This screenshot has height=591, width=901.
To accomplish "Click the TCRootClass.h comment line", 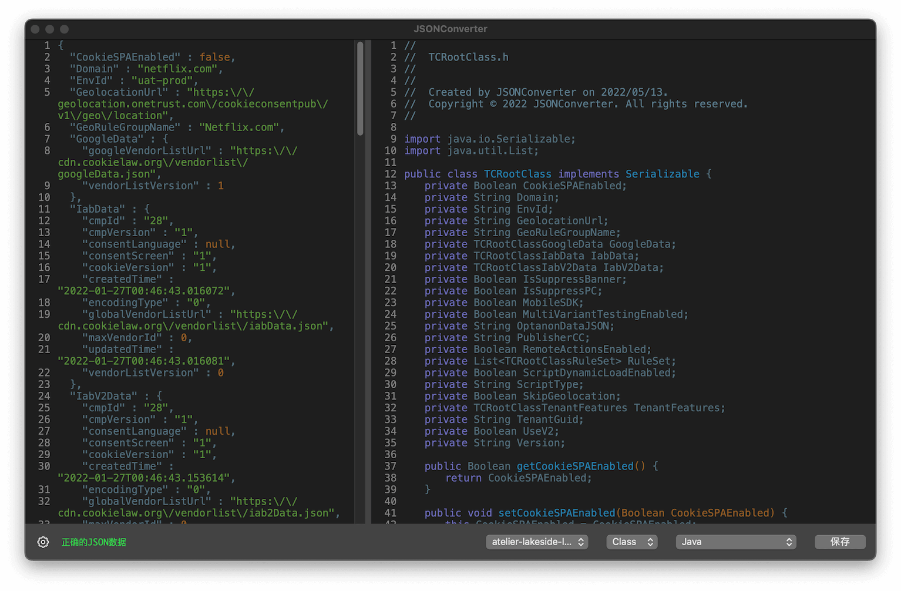I will [x=456, y=57].
